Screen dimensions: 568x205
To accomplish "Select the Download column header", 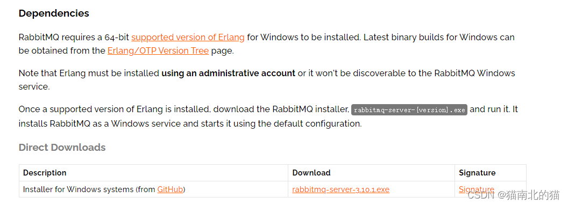I will pyautogui.click(x=311, y=173).
